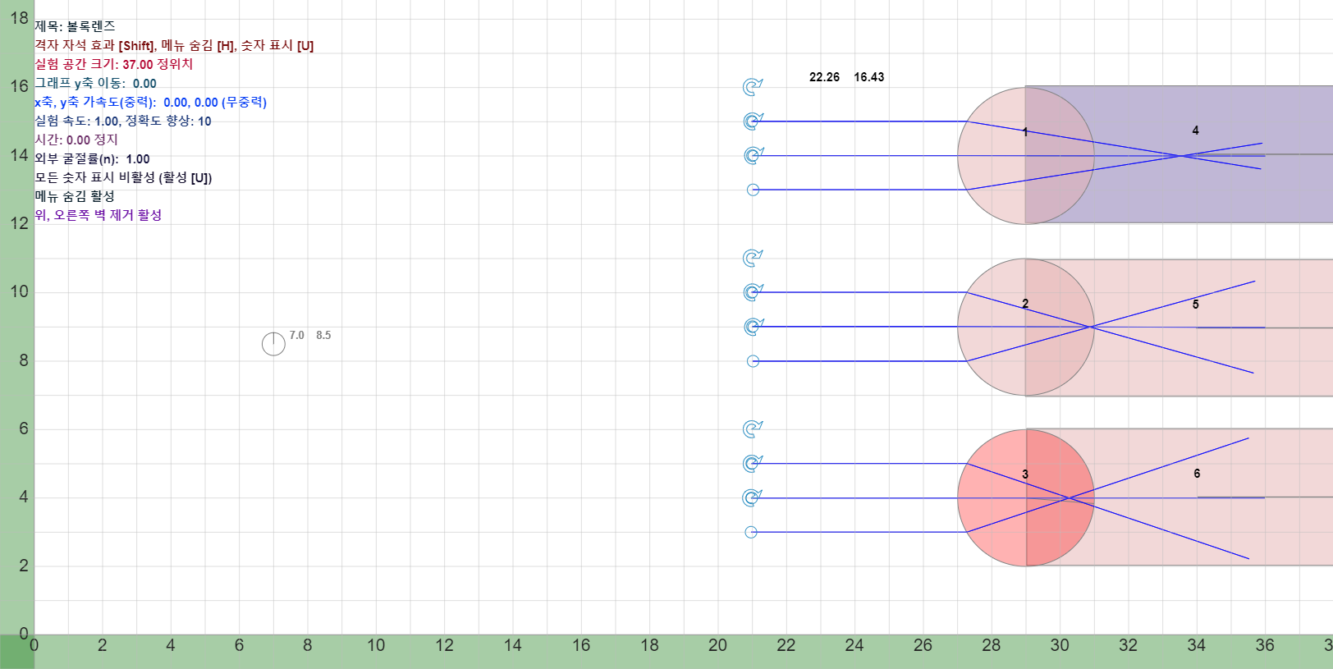Image resolution: width=1333 pixels, height=669 pixels.
Task: Select circular lens number 1
Action: point(1026,155)
